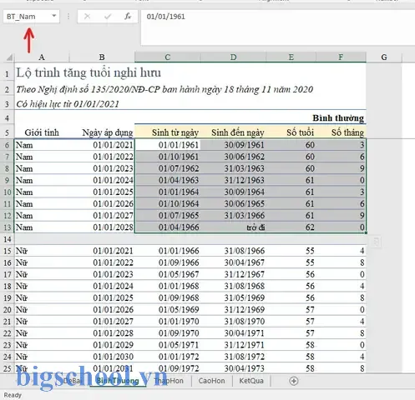Click cell with date 31/03/1963
The image size is (415, 400).
tap(233, 168)
